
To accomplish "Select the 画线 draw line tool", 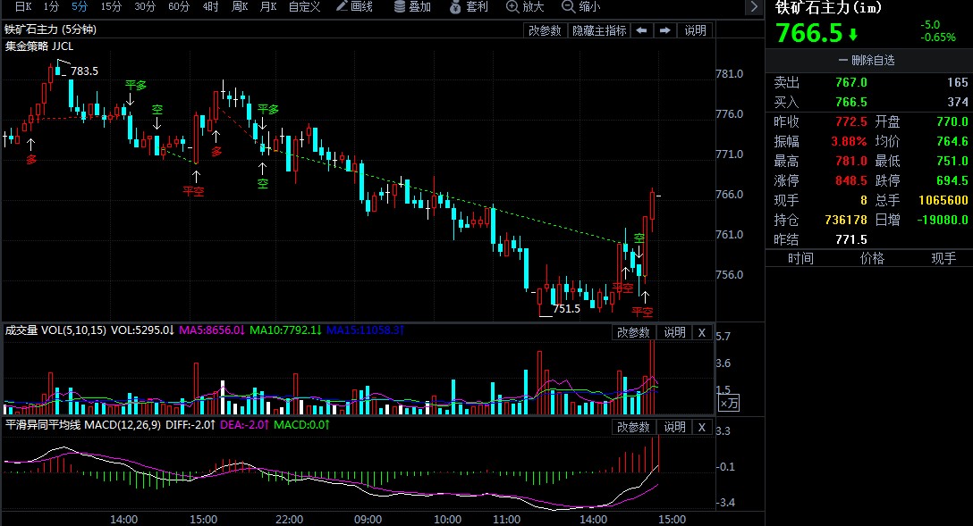I will point(354,7).
